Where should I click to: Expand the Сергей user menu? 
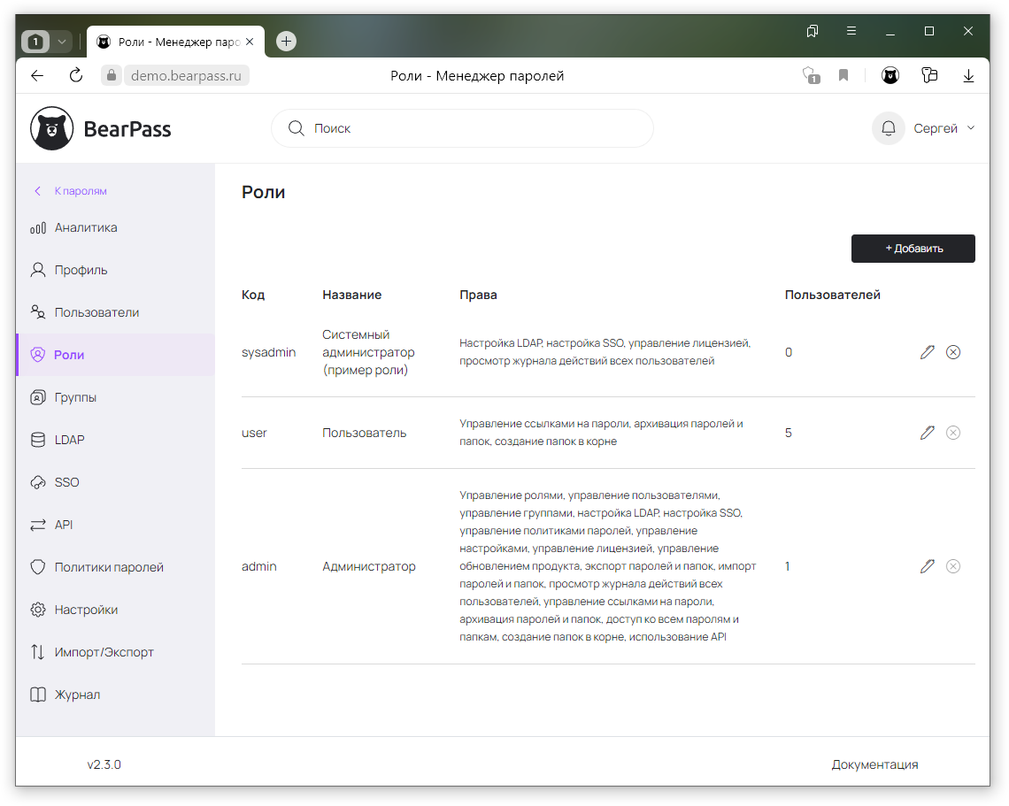tap(944, 128)
